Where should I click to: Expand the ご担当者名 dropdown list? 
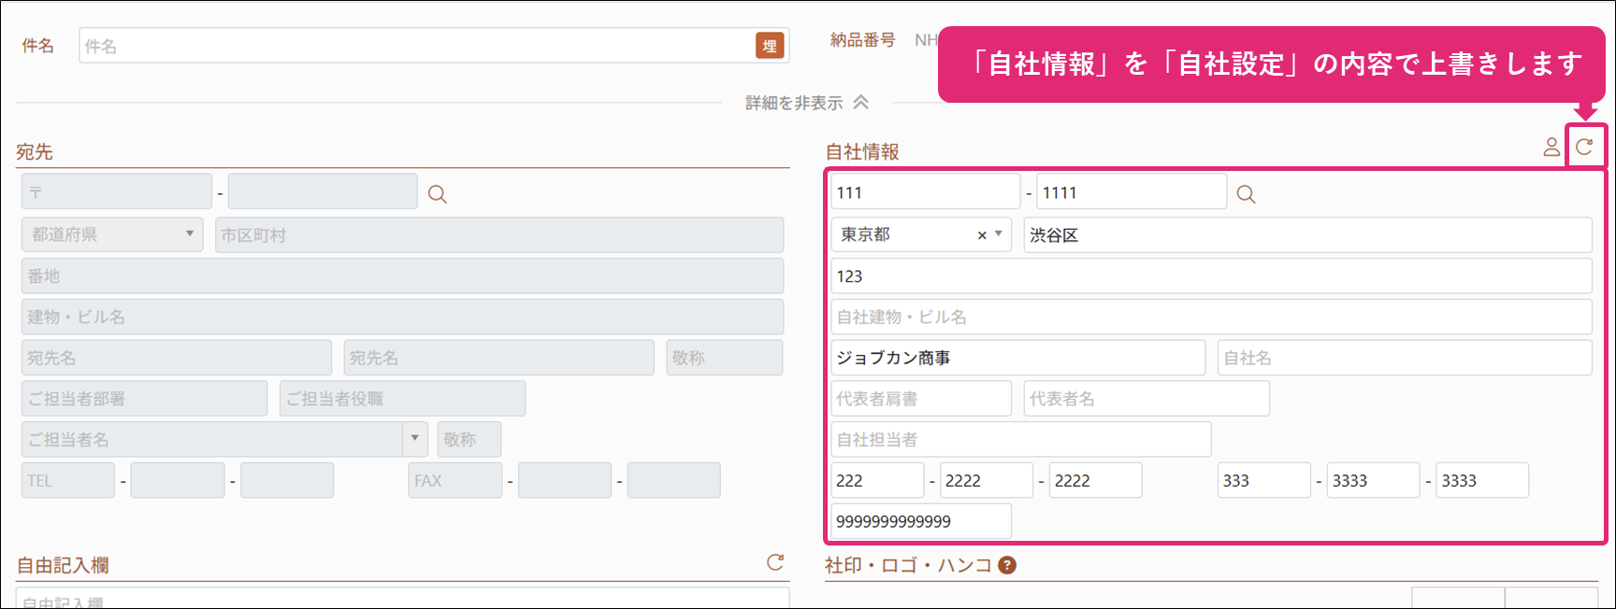click(415, 439)
